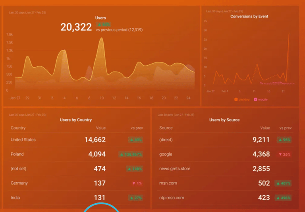Viewport: 305px width, 212px height.
Task: Select the (direct) source row
Action: click(225, 140)
